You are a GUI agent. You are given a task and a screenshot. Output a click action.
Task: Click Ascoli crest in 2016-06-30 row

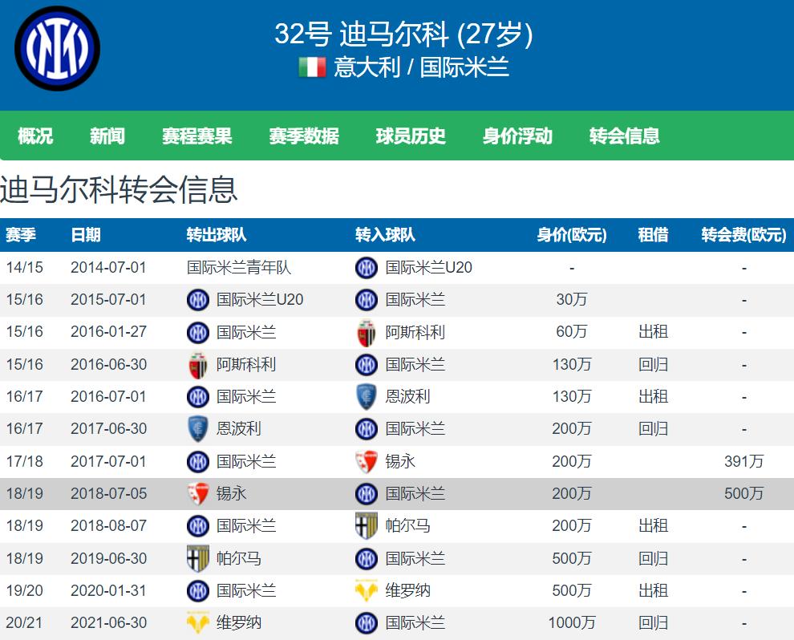point(197,365)
